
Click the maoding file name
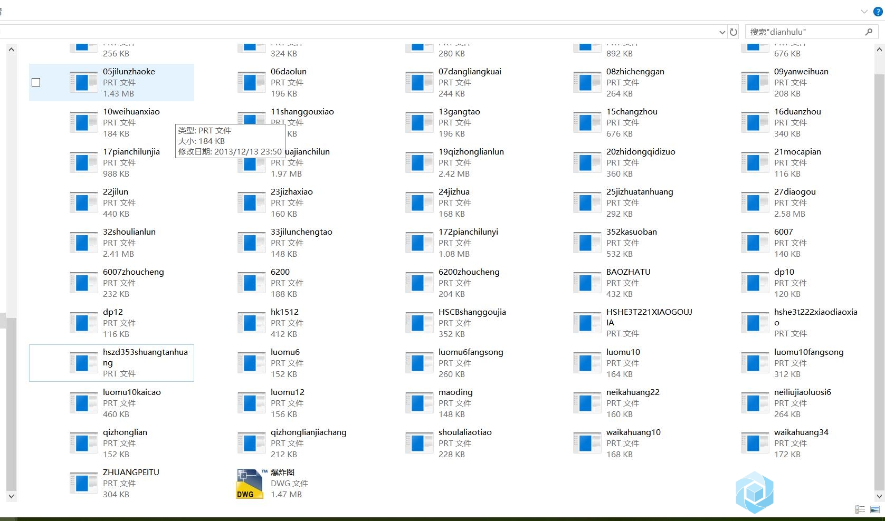pyautogui.click(x=455, y=392)
